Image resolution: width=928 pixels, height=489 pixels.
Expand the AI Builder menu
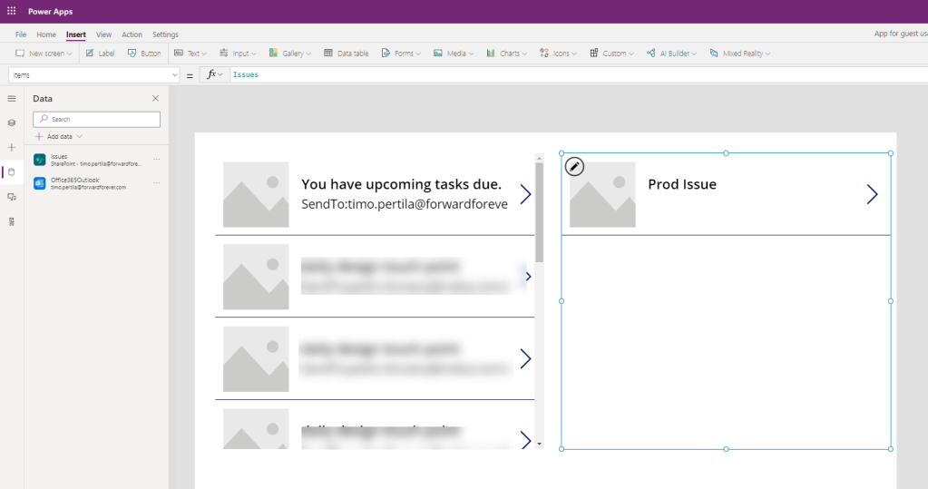click(672, 54)
